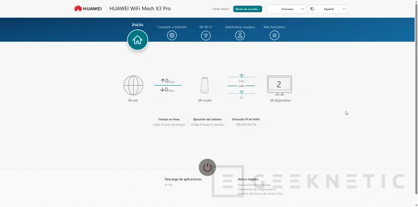Viewport: 418px width, 207px height.
Task: Select the Conexión a Internet tab label
Action: (x=171, y=27)
